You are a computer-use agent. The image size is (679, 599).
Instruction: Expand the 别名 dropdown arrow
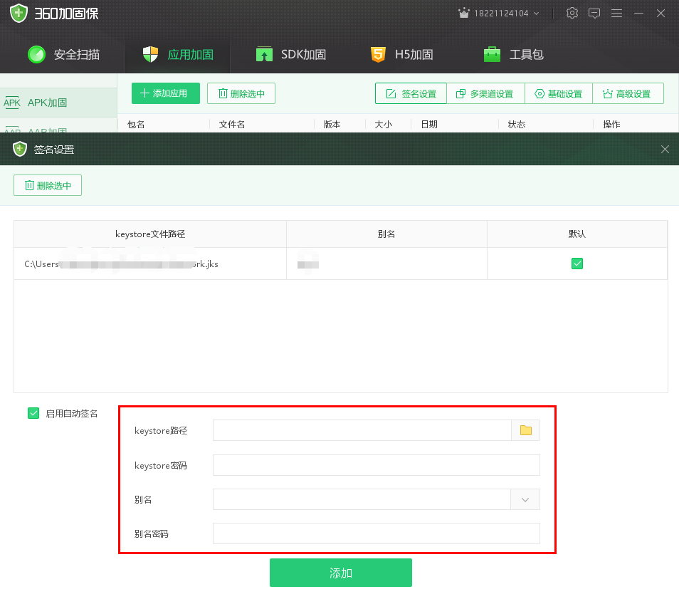[x=525, y=499]
